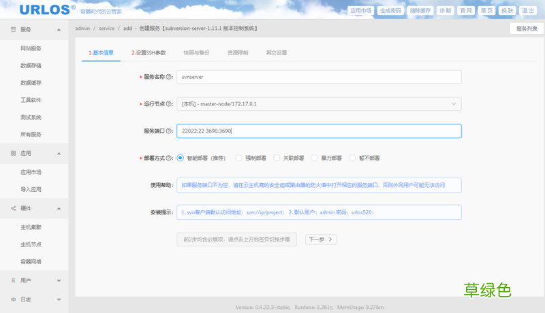
Task: Expand the 日志 sidebar section chevron
Action: (59, 299)
